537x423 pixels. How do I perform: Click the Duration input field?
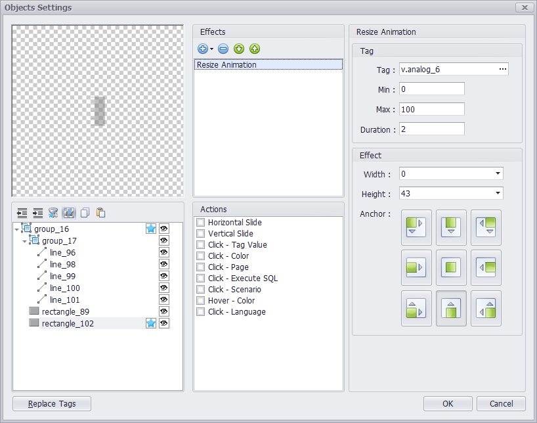(431, 129)
